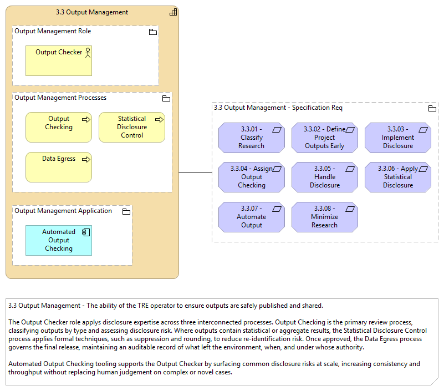This screenshot has height=391, width=444.
Task: Select the Output Checker actor element
Action: coord(59,60)
